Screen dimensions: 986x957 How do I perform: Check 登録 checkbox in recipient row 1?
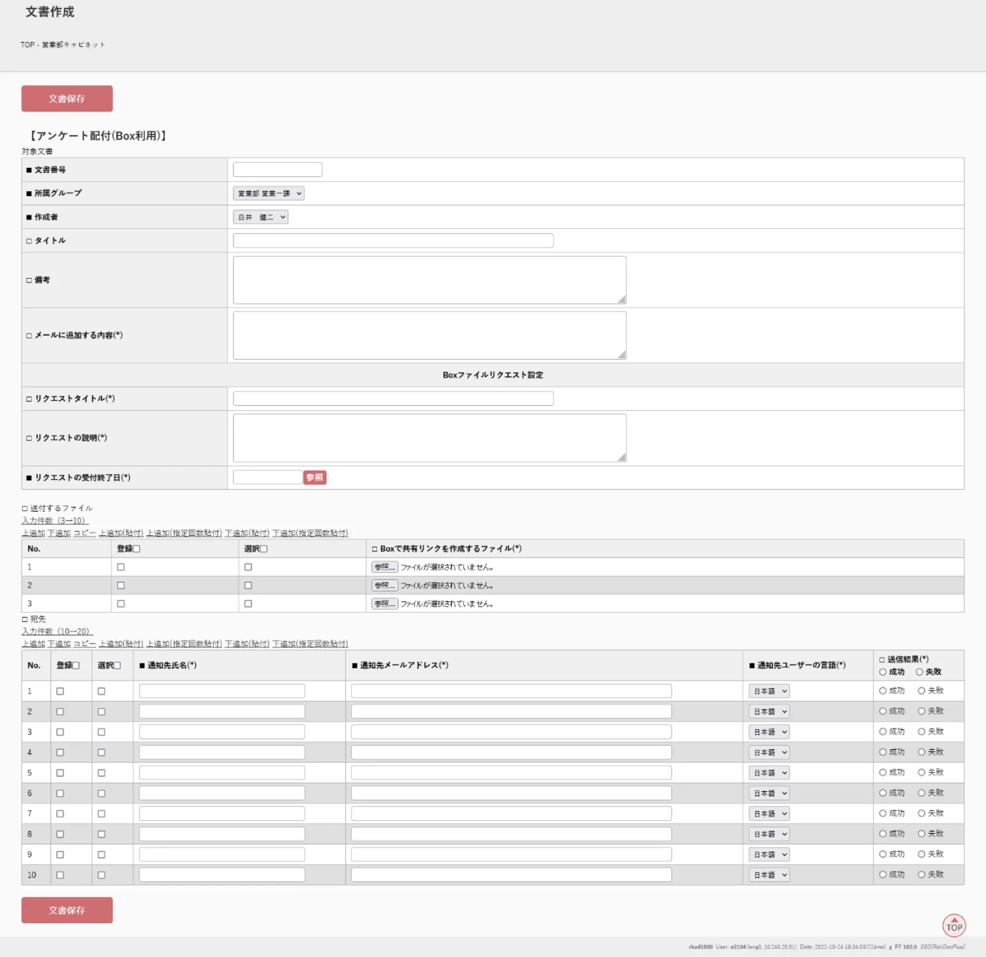click(x=60, y=691)
